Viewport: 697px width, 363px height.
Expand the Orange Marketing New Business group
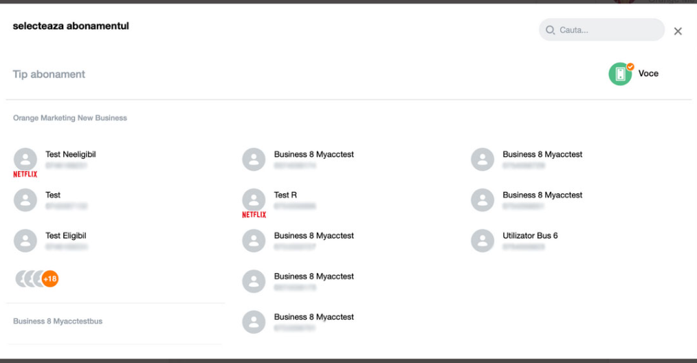tap(70, 118)
